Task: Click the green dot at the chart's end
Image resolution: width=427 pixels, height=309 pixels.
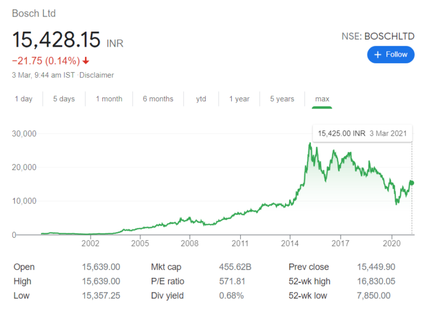Action: 412,183
